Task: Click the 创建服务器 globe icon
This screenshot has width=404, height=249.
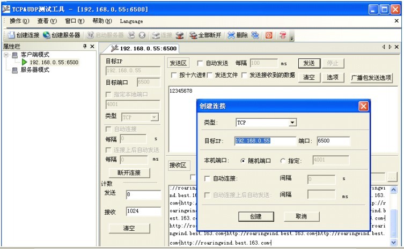Action: pyautogui.click(x=47, y=35)
